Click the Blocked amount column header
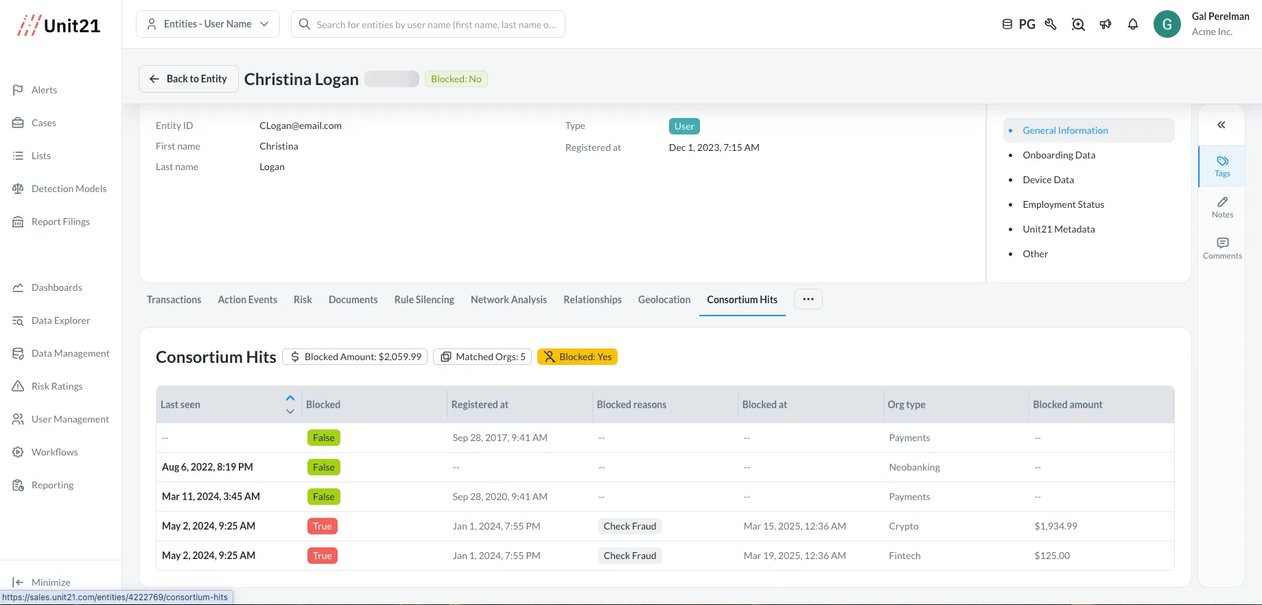1262x605 pixels. click(x=1068, y=405)
